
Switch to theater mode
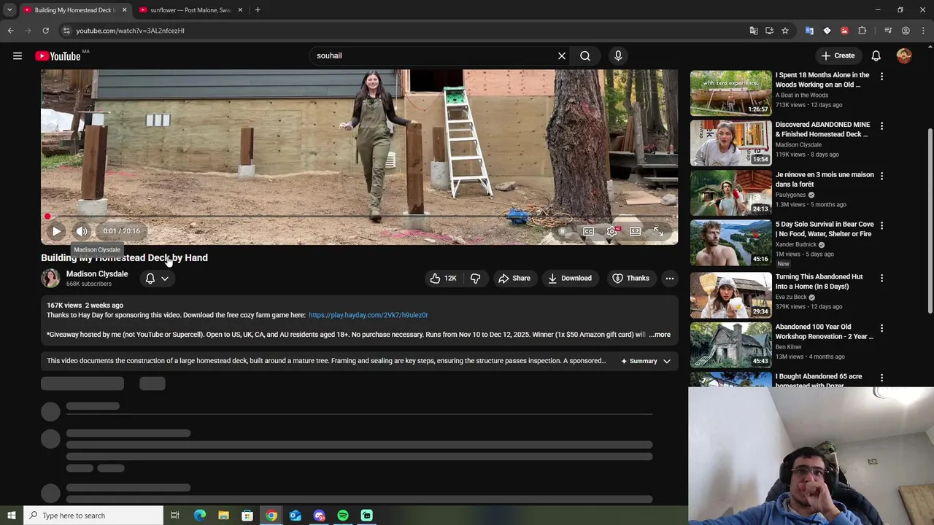pyautogui.click(x=636, y=231)
